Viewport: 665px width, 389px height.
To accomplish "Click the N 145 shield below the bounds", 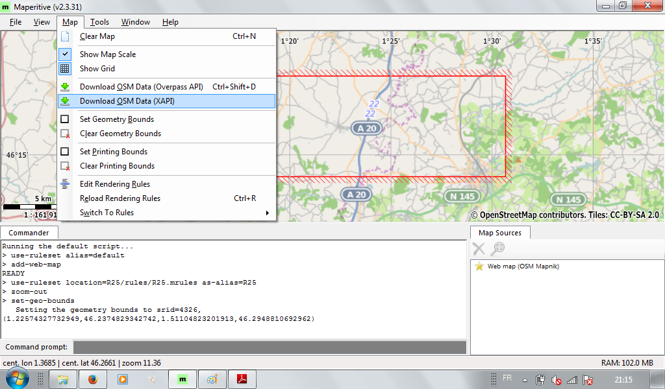I will tap(462, 196).
